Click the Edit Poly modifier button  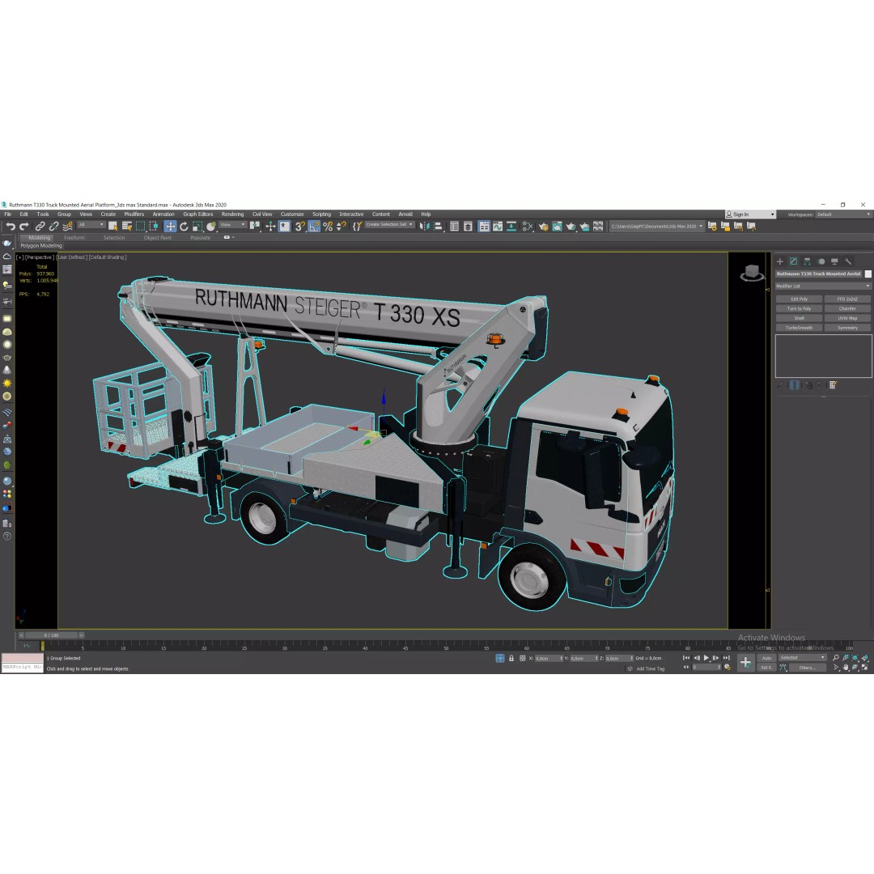coord(799,299)
